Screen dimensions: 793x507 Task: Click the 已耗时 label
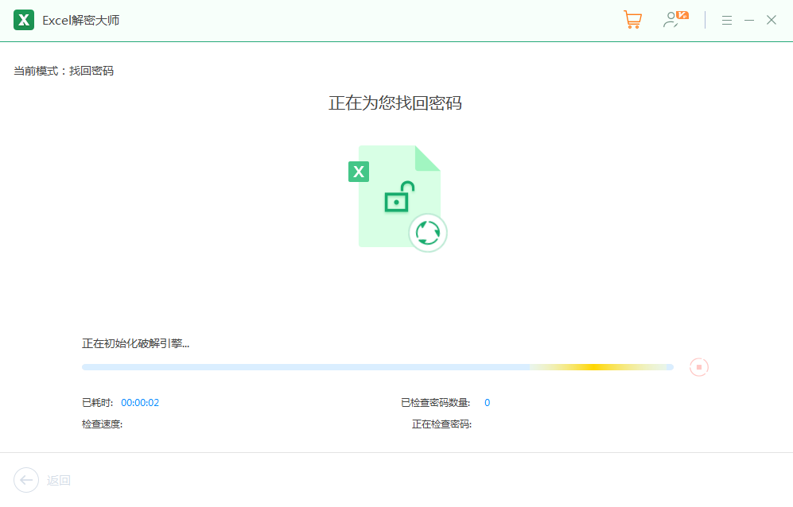coord(98,403)
